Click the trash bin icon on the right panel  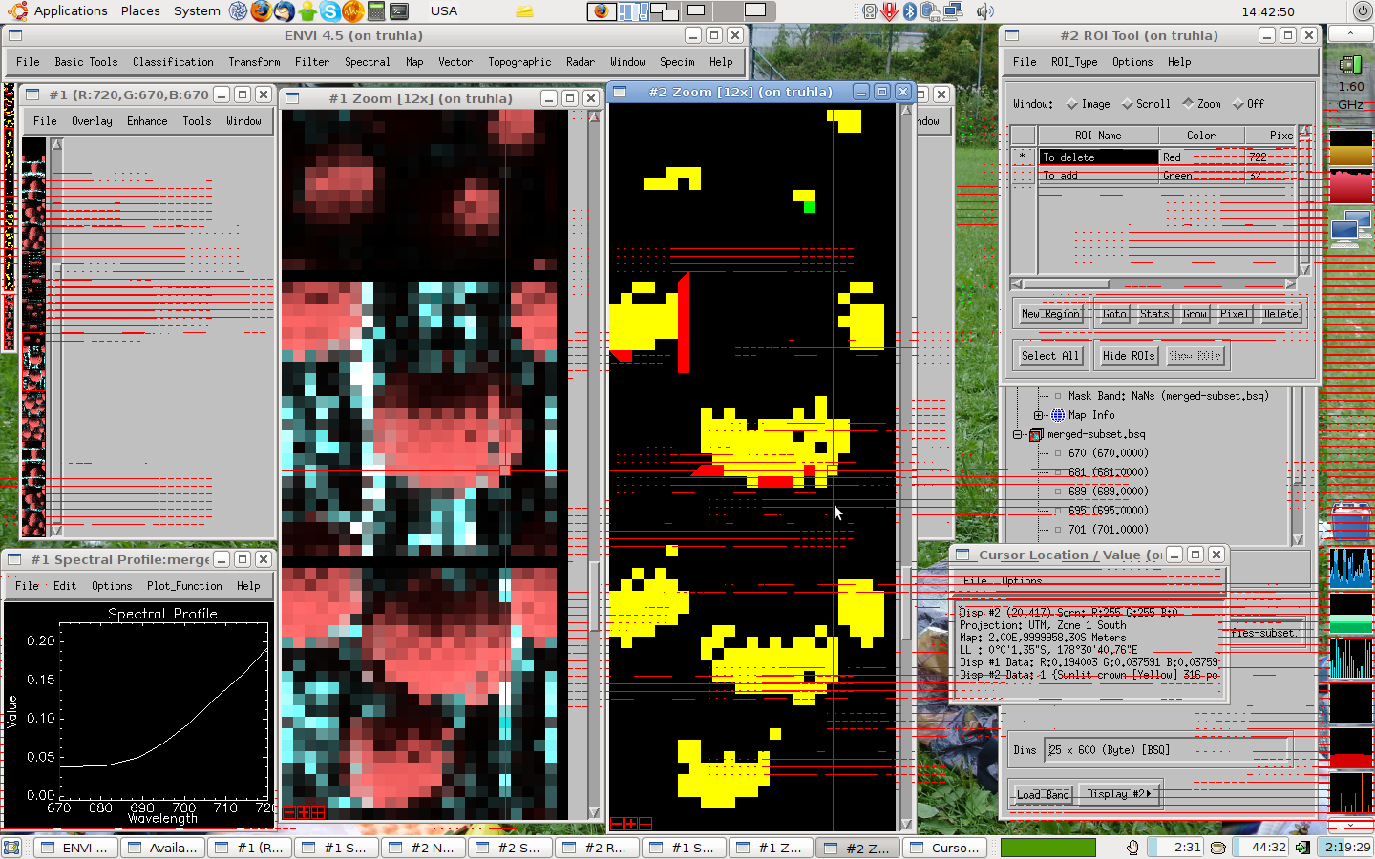pos(1350,522)
